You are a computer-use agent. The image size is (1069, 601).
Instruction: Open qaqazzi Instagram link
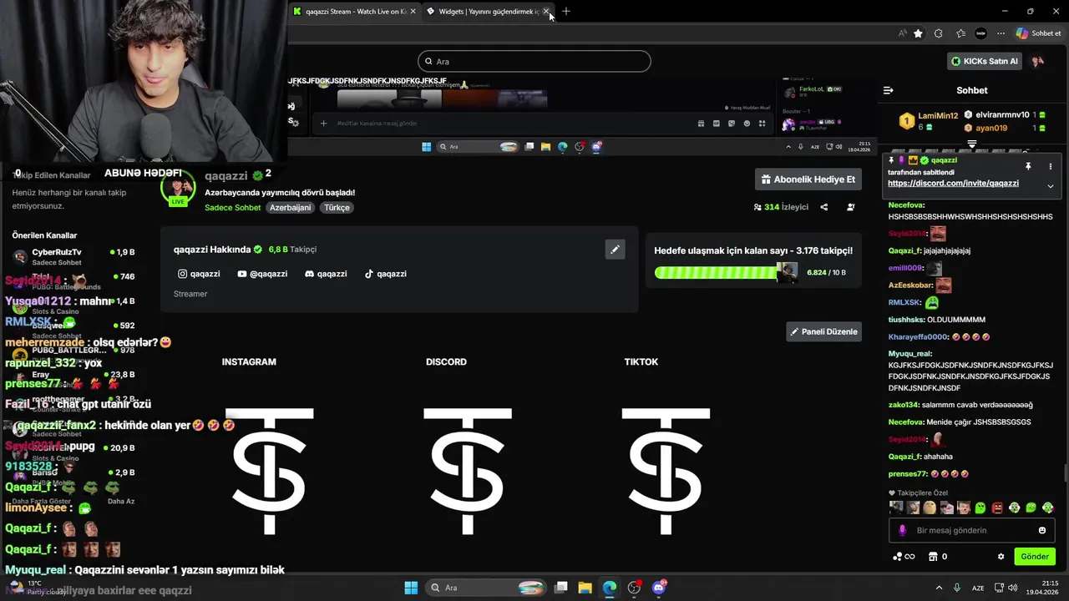click(x=199, y=274)
